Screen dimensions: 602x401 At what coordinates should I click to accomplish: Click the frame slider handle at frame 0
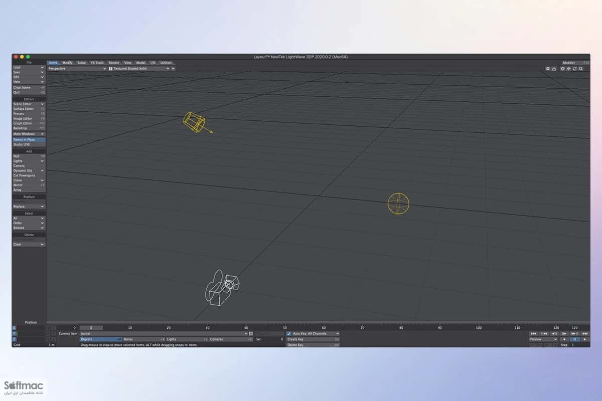[91, 328]
